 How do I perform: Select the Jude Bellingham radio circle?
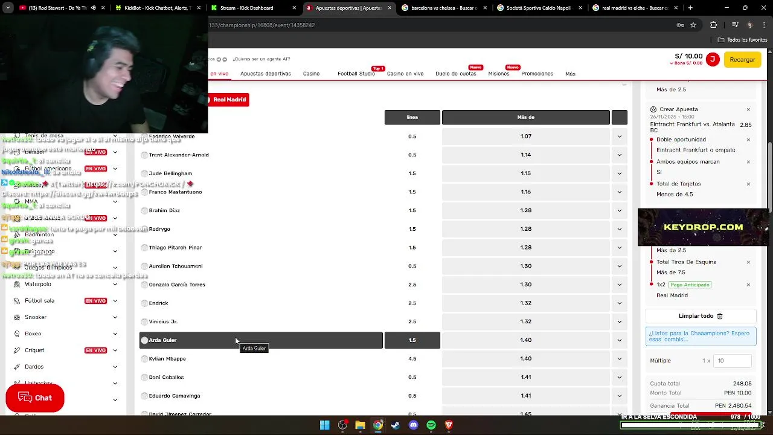pos(144,173)
